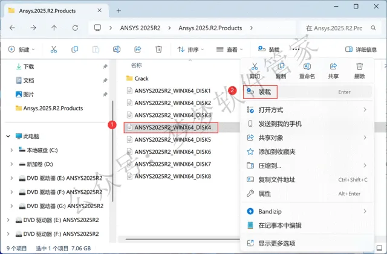Choose Show more options (显示更多选项)
The image size is (387, 254).
tap(308, 243)
